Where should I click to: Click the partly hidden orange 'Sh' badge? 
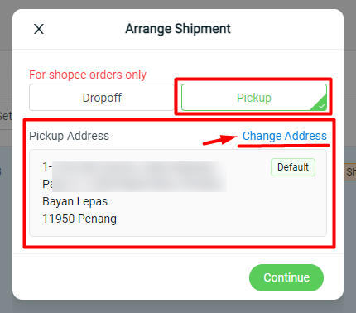[x=349, y=172]
